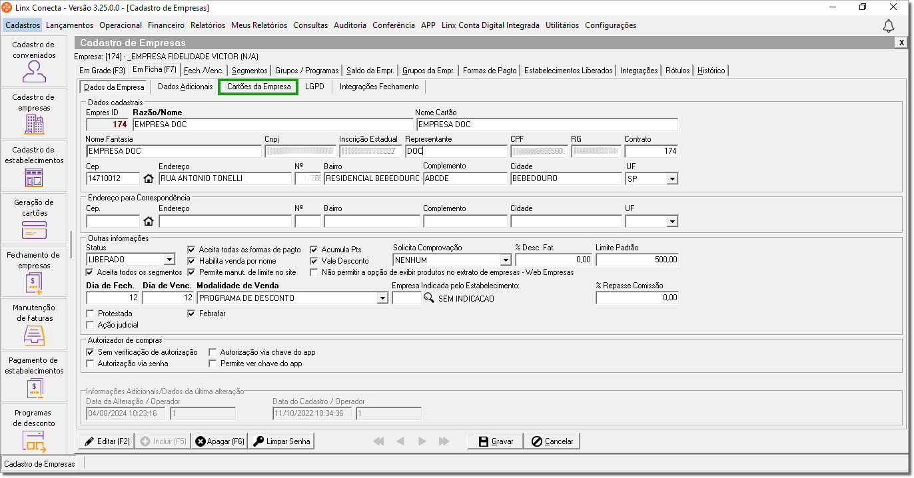Toggle Permite manut. de limite no site
Image resolution: width=914 pixels, height=478 pixels.
coord(192,272)
